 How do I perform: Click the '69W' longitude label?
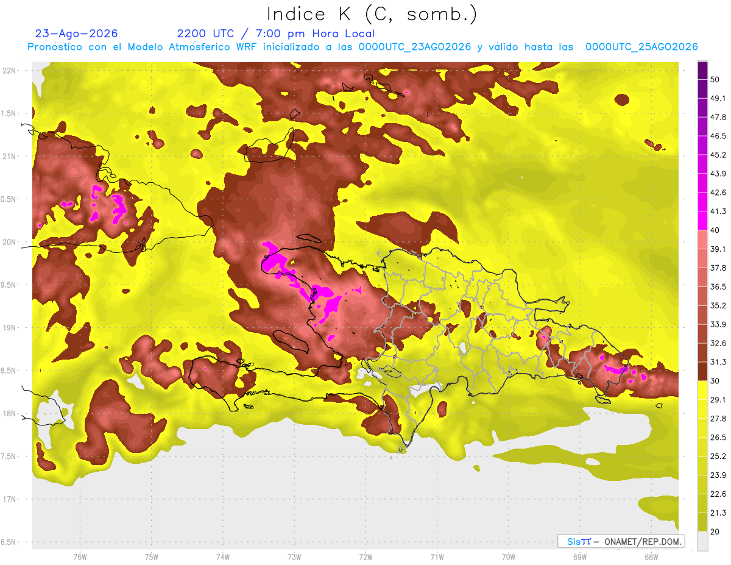click(580, 556)
